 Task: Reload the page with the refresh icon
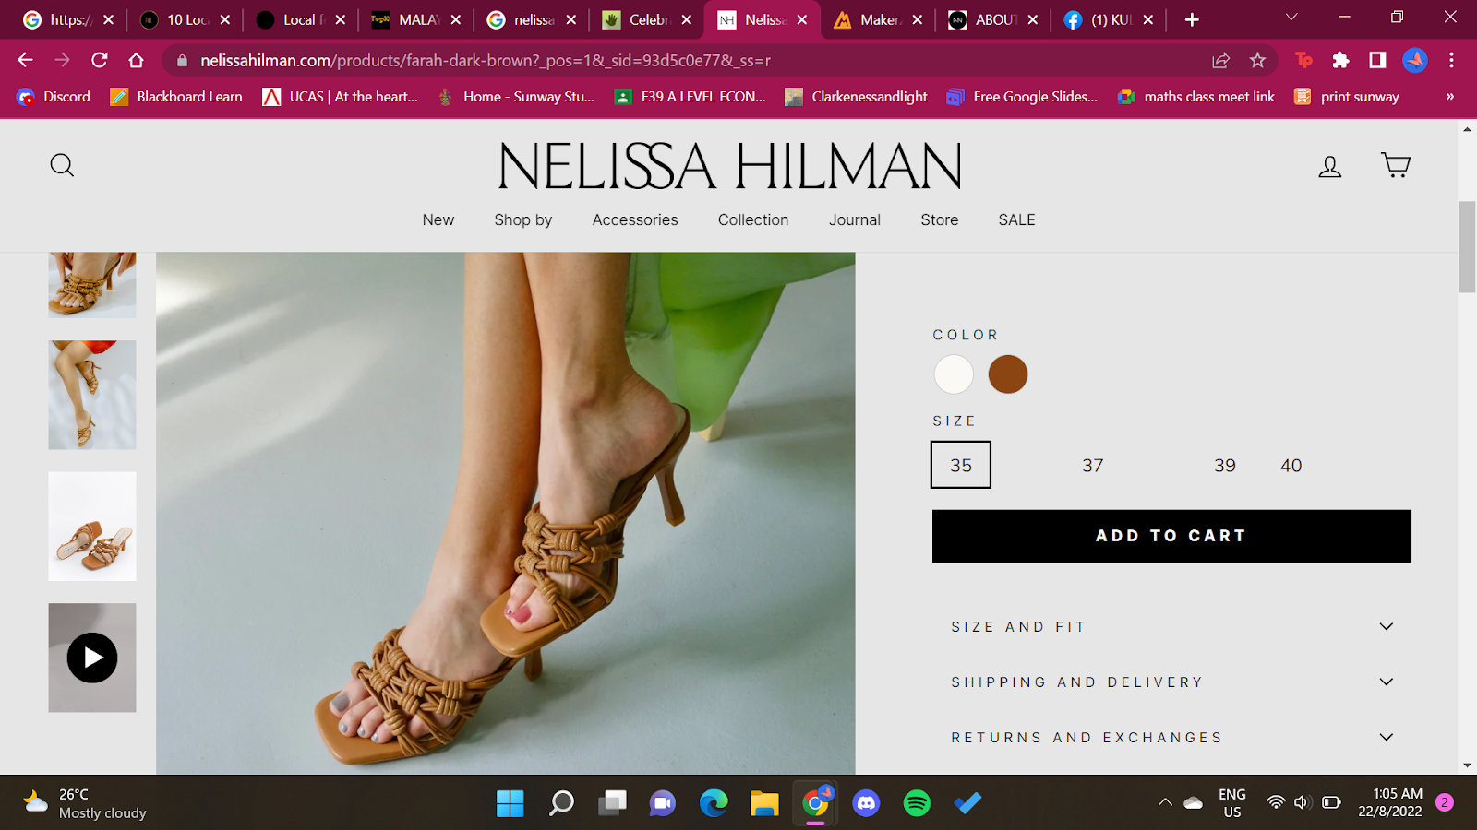[x=100, y=60]
